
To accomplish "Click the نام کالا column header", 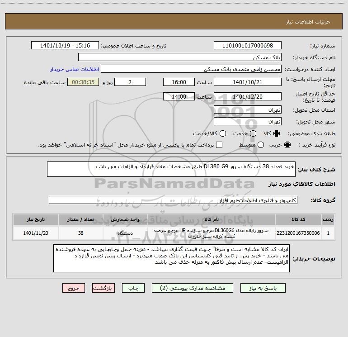I will (x=212, y=219).
